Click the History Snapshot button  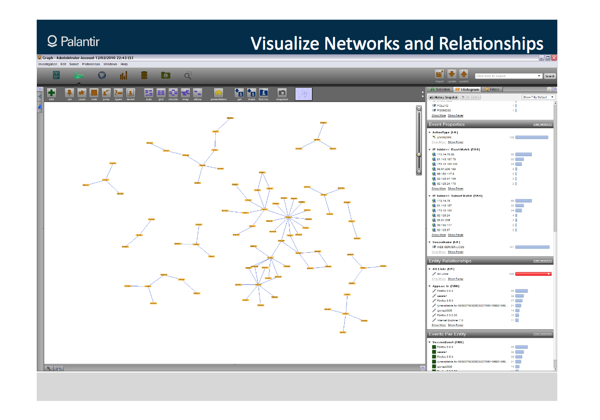click(x=444, y=97)
